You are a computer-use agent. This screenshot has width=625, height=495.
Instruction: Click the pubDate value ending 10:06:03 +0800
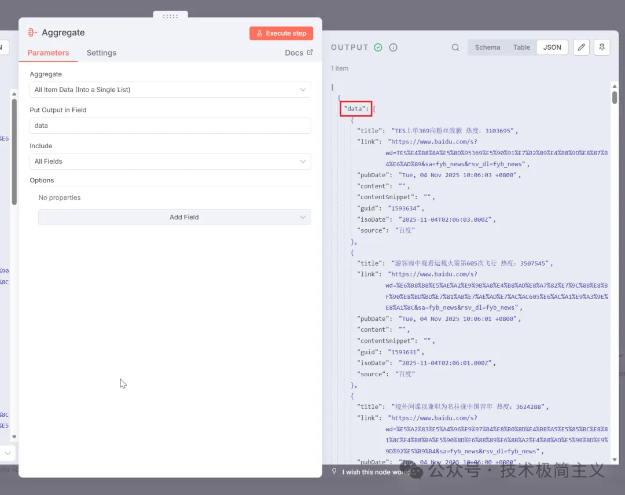(458, 175)
